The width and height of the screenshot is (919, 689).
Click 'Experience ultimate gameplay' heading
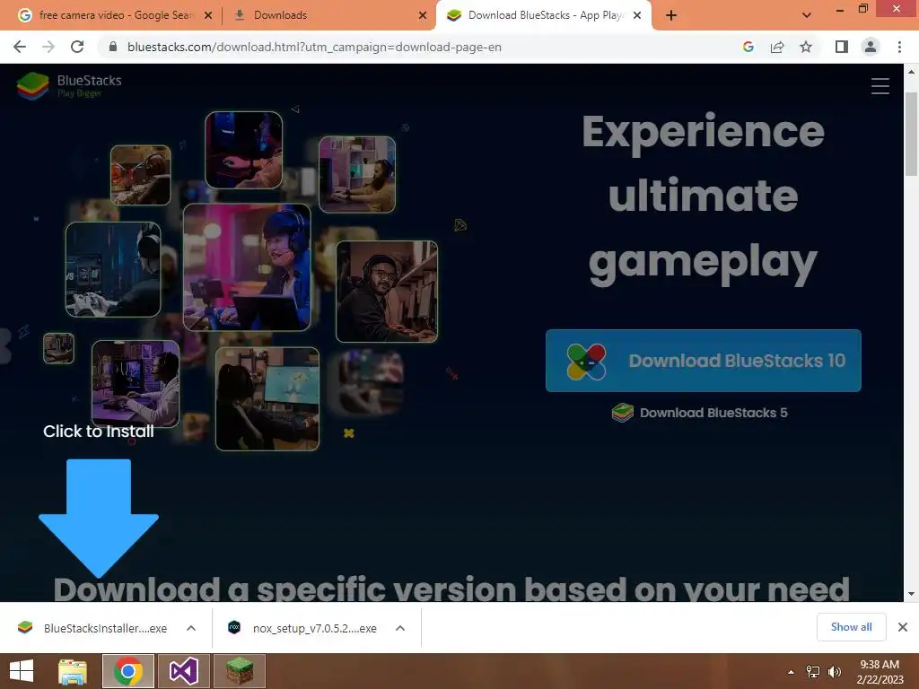point(704,198)
